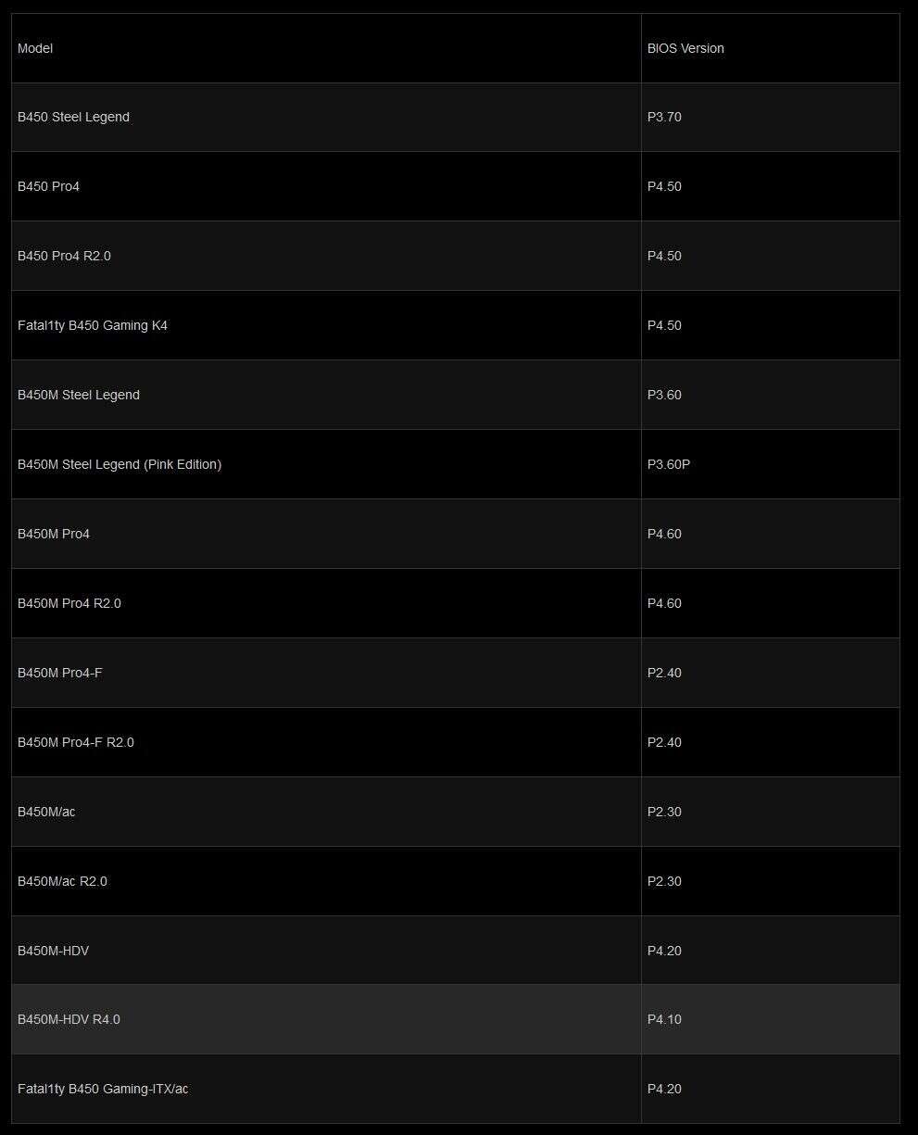Select the B450M Pro4-F model entry
Screen dimensions: 918x1135
tap(60, 673)
